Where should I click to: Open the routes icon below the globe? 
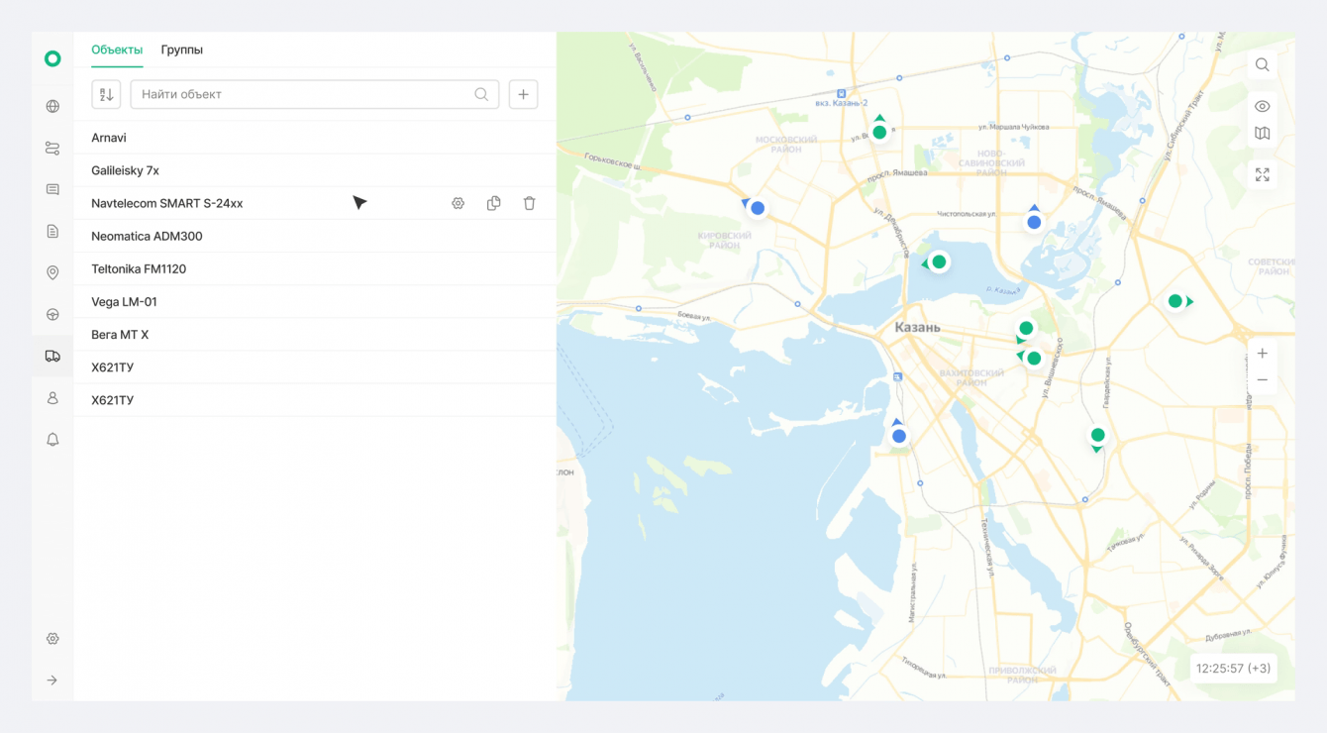click(52, 149)
